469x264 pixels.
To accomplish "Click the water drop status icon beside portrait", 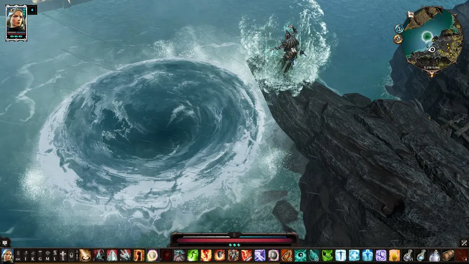I will click(32, 10).
